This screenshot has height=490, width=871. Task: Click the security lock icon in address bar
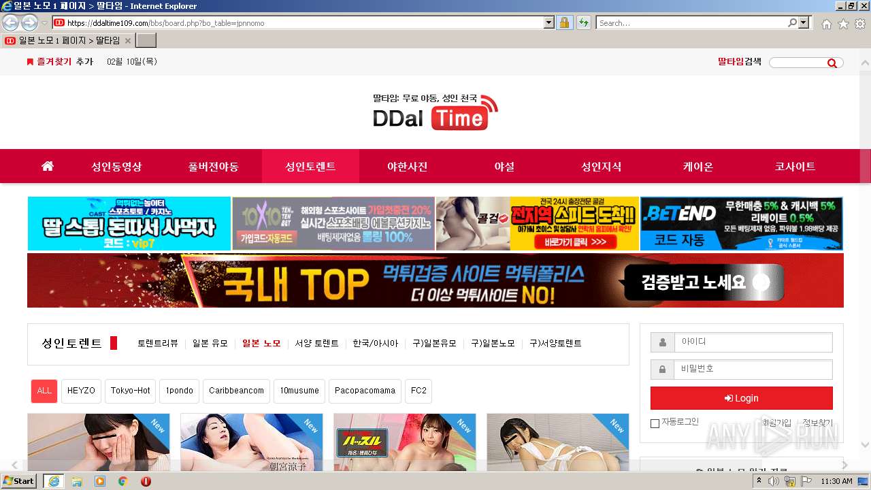pyautogui.click(x=564, y=23)
